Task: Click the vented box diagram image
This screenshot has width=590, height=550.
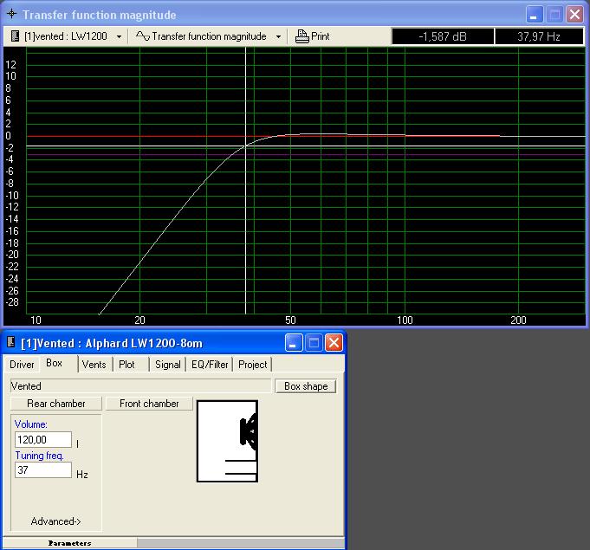Action: click(227, 441)
